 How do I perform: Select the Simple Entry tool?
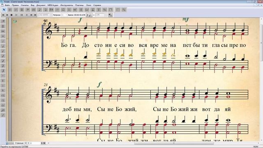pos(39,10)
